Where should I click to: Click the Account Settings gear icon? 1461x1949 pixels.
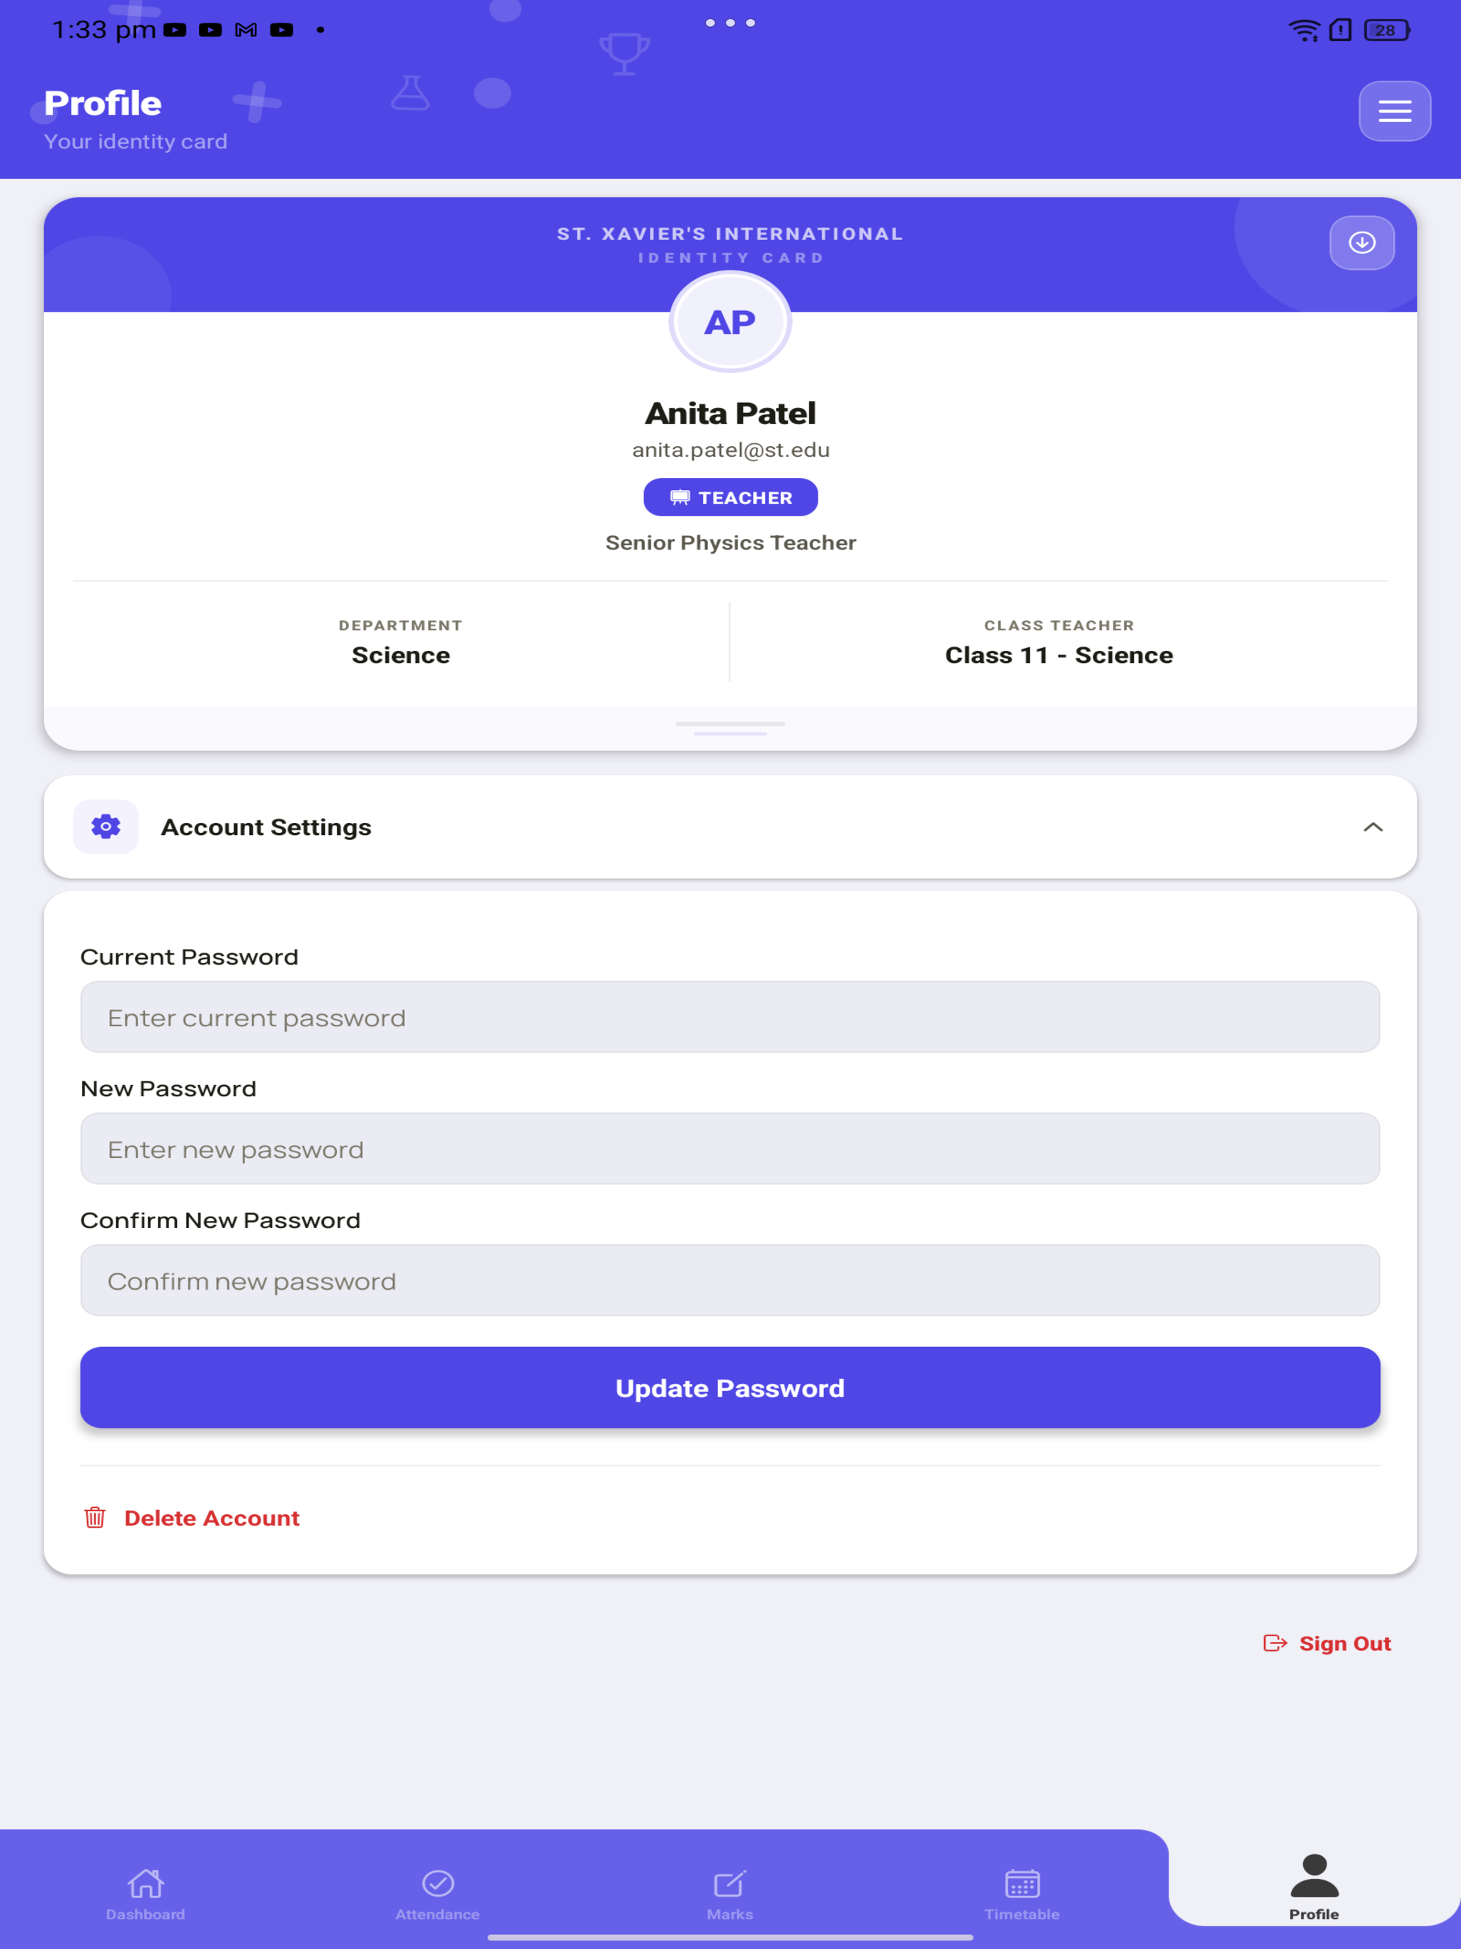tap(105, 826)
